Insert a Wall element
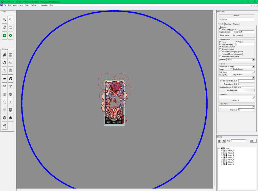Viewport: 258px width, 191px height. (4, 55)
